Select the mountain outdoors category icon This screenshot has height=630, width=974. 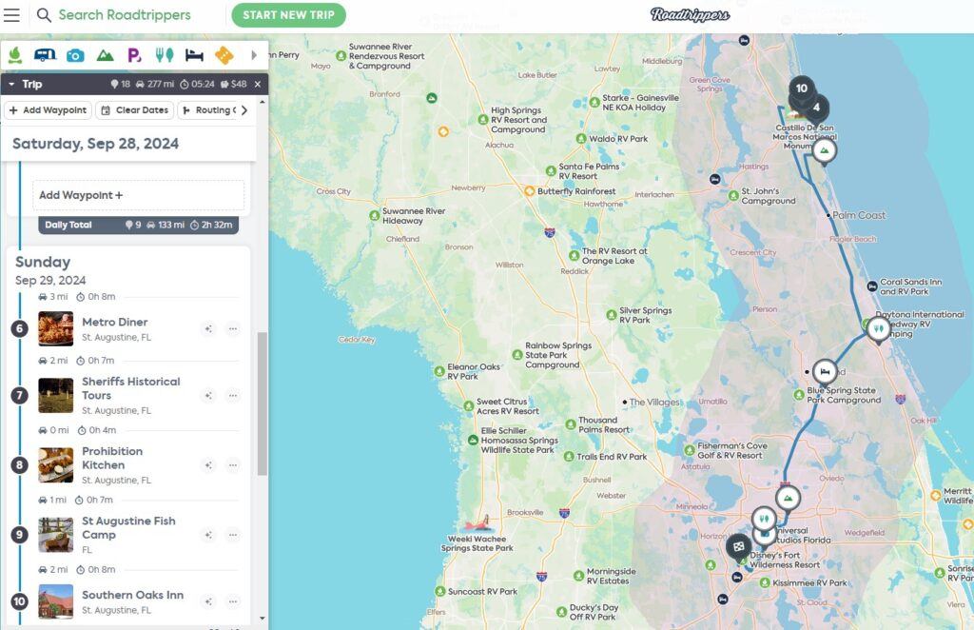(x=105, y=56)
